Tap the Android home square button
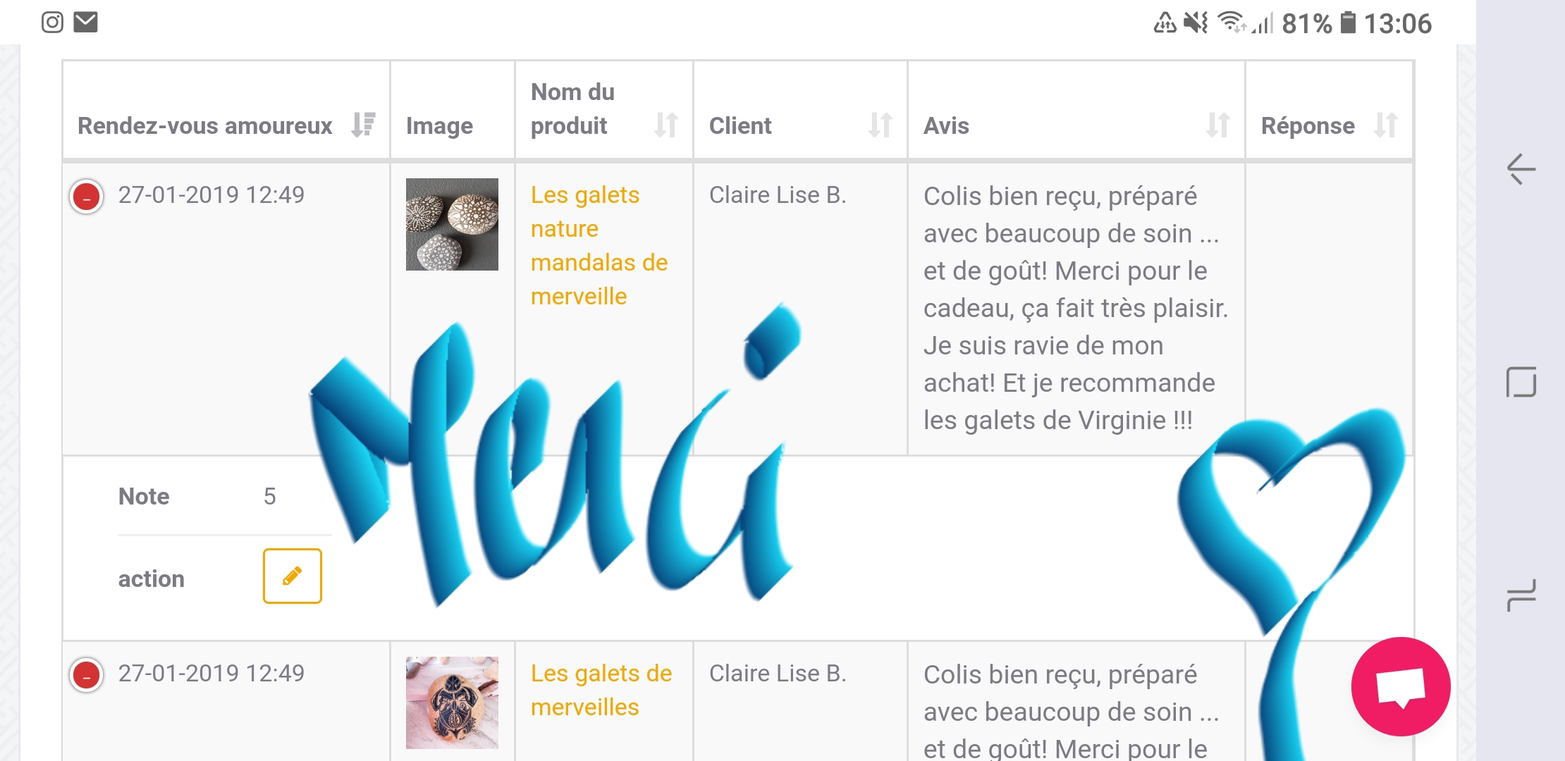 pyautogui.click(x=1521, y=382)
